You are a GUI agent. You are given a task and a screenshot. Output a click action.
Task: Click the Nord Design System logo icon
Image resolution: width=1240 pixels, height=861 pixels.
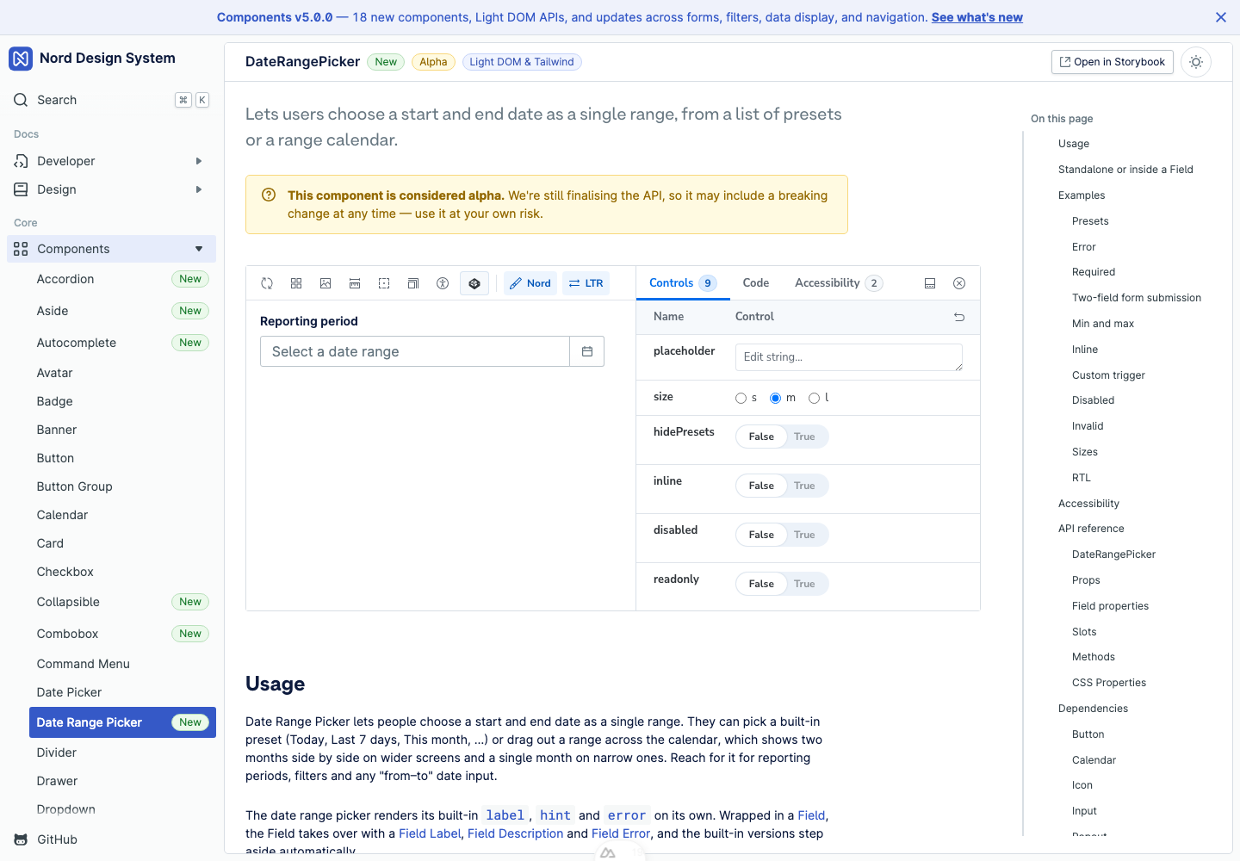pyautogui.click(x=21, y=59)
